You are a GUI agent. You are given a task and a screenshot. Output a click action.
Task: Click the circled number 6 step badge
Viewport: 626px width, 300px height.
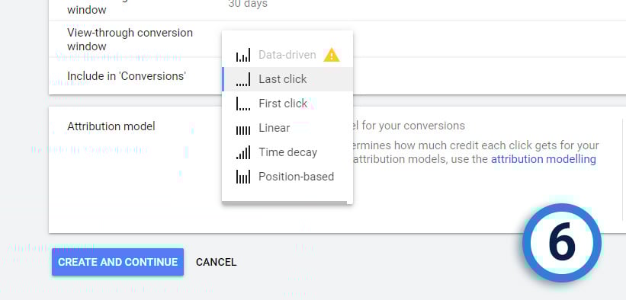click(x=562, y=243)
